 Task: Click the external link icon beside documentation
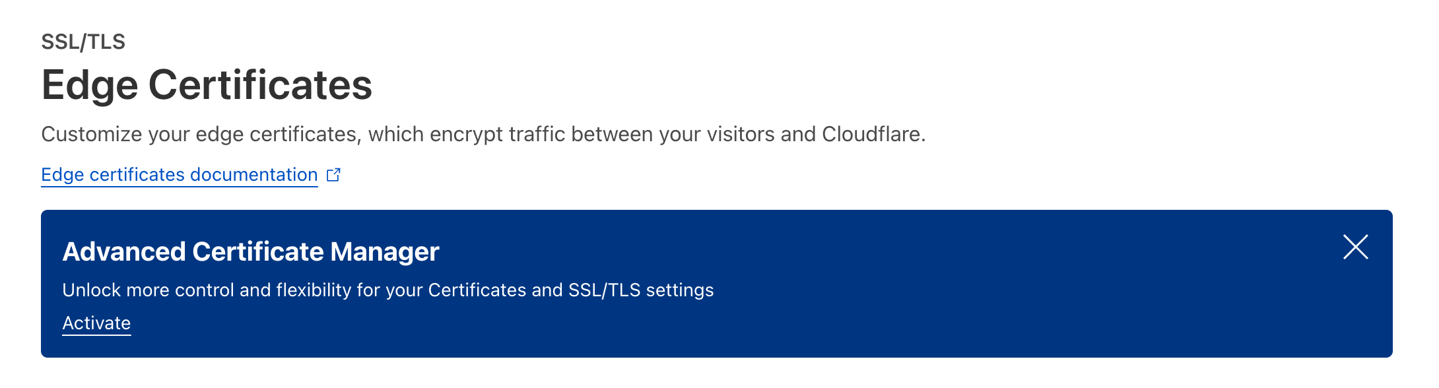coord(334,175)
